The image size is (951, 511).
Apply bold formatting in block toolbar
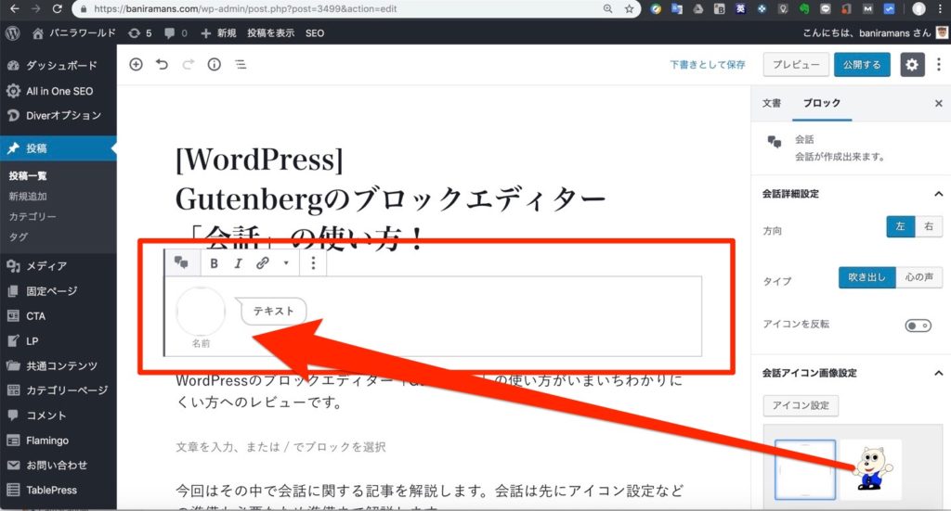214,263
